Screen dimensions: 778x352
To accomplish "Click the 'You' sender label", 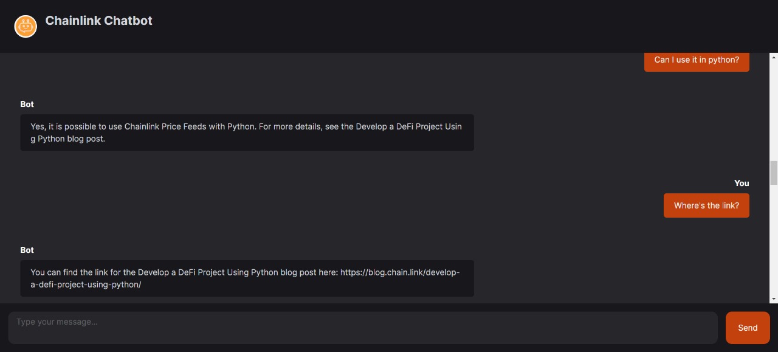I will [742, 183].
